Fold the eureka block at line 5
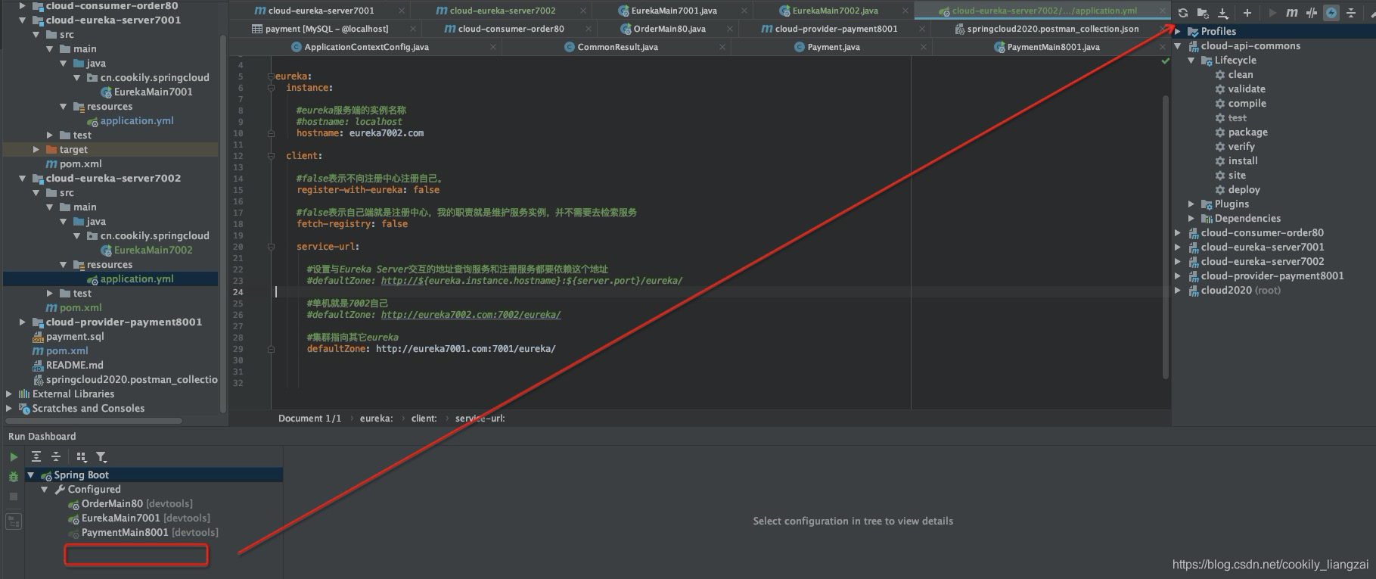The height and width of the screenshot is (579, 1376). [270, 76]
